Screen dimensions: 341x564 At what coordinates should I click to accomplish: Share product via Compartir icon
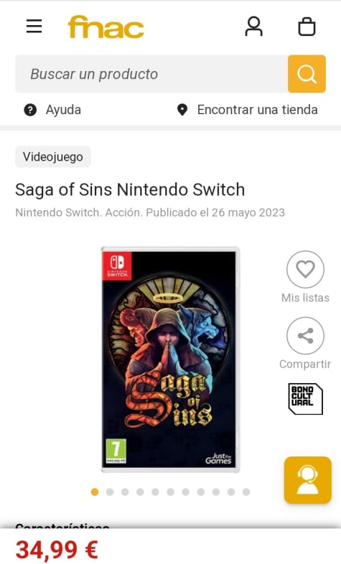(305, 336)
